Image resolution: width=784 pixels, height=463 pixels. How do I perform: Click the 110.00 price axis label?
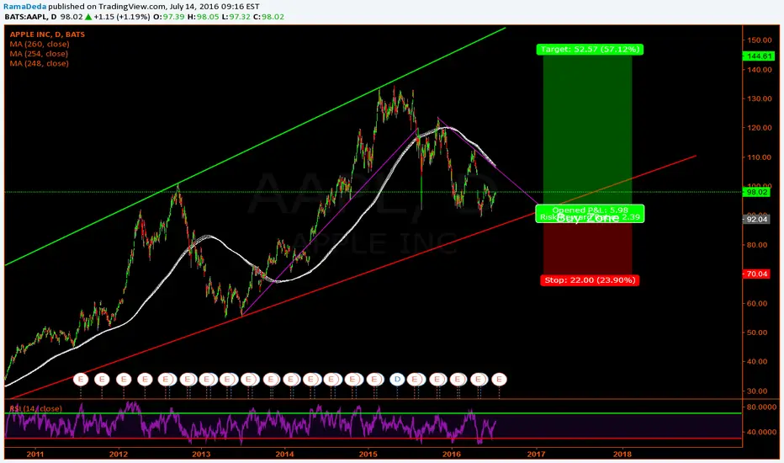point(760,157)
